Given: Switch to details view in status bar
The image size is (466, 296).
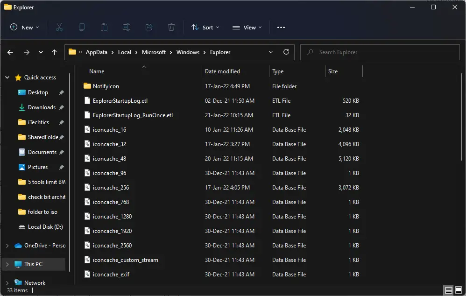Looking at the screenshot, I should point(448,290).
